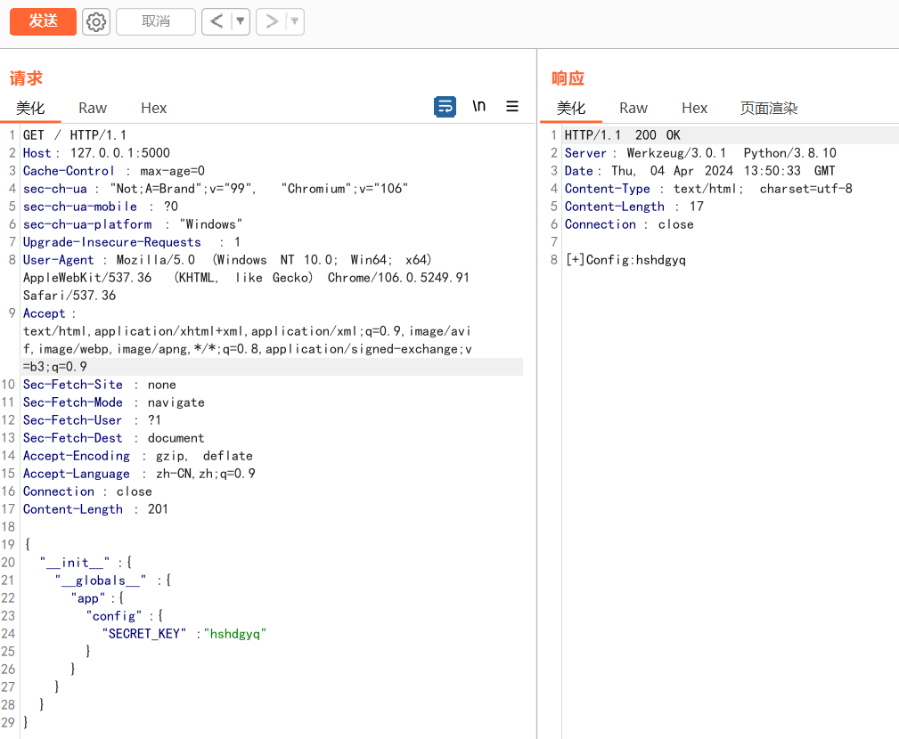
Task: Click the sec-ch-ua-mobile header name
Action: (x=79, y=207)
